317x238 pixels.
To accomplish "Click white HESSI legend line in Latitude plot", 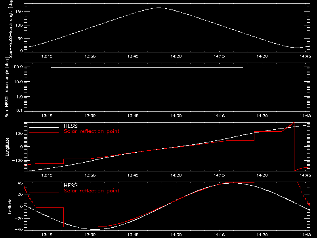I will point(44,187).
